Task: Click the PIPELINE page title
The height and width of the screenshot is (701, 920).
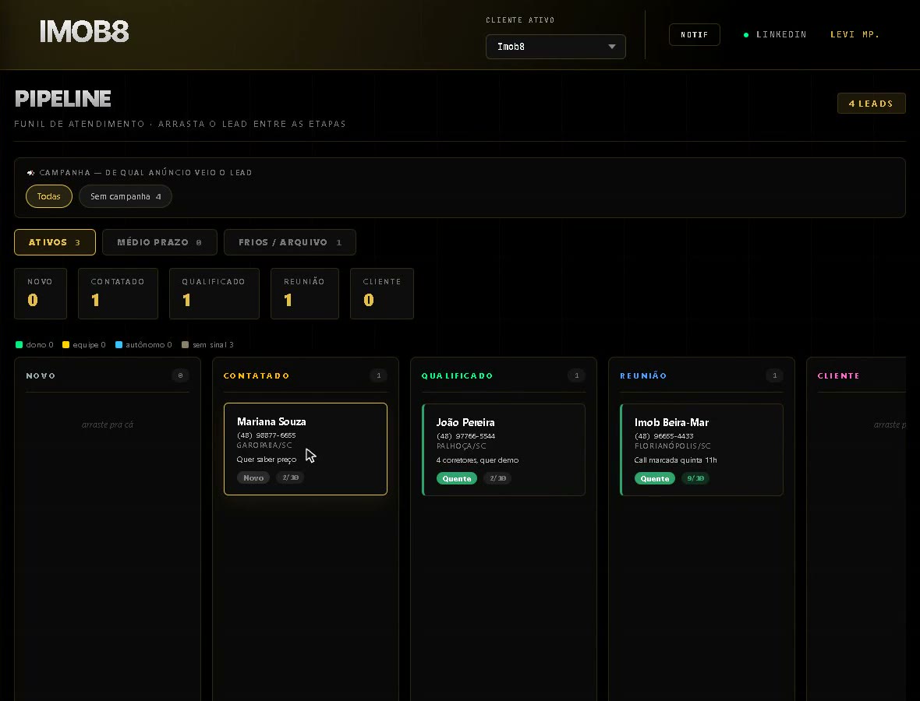Action: 63,98
